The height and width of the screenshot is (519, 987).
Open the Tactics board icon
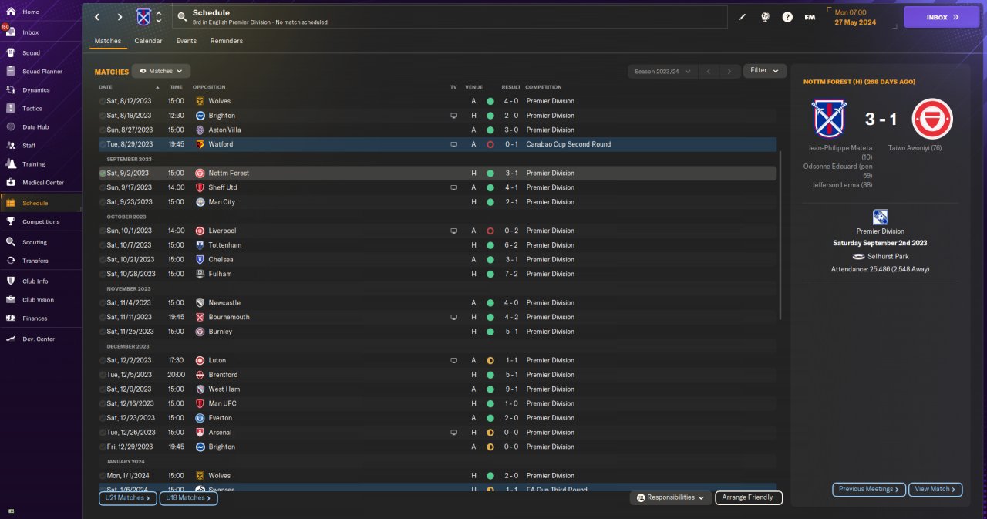pos(11,109)
